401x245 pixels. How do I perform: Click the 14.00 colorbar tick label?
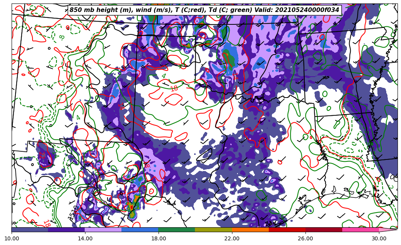(85, 238)
